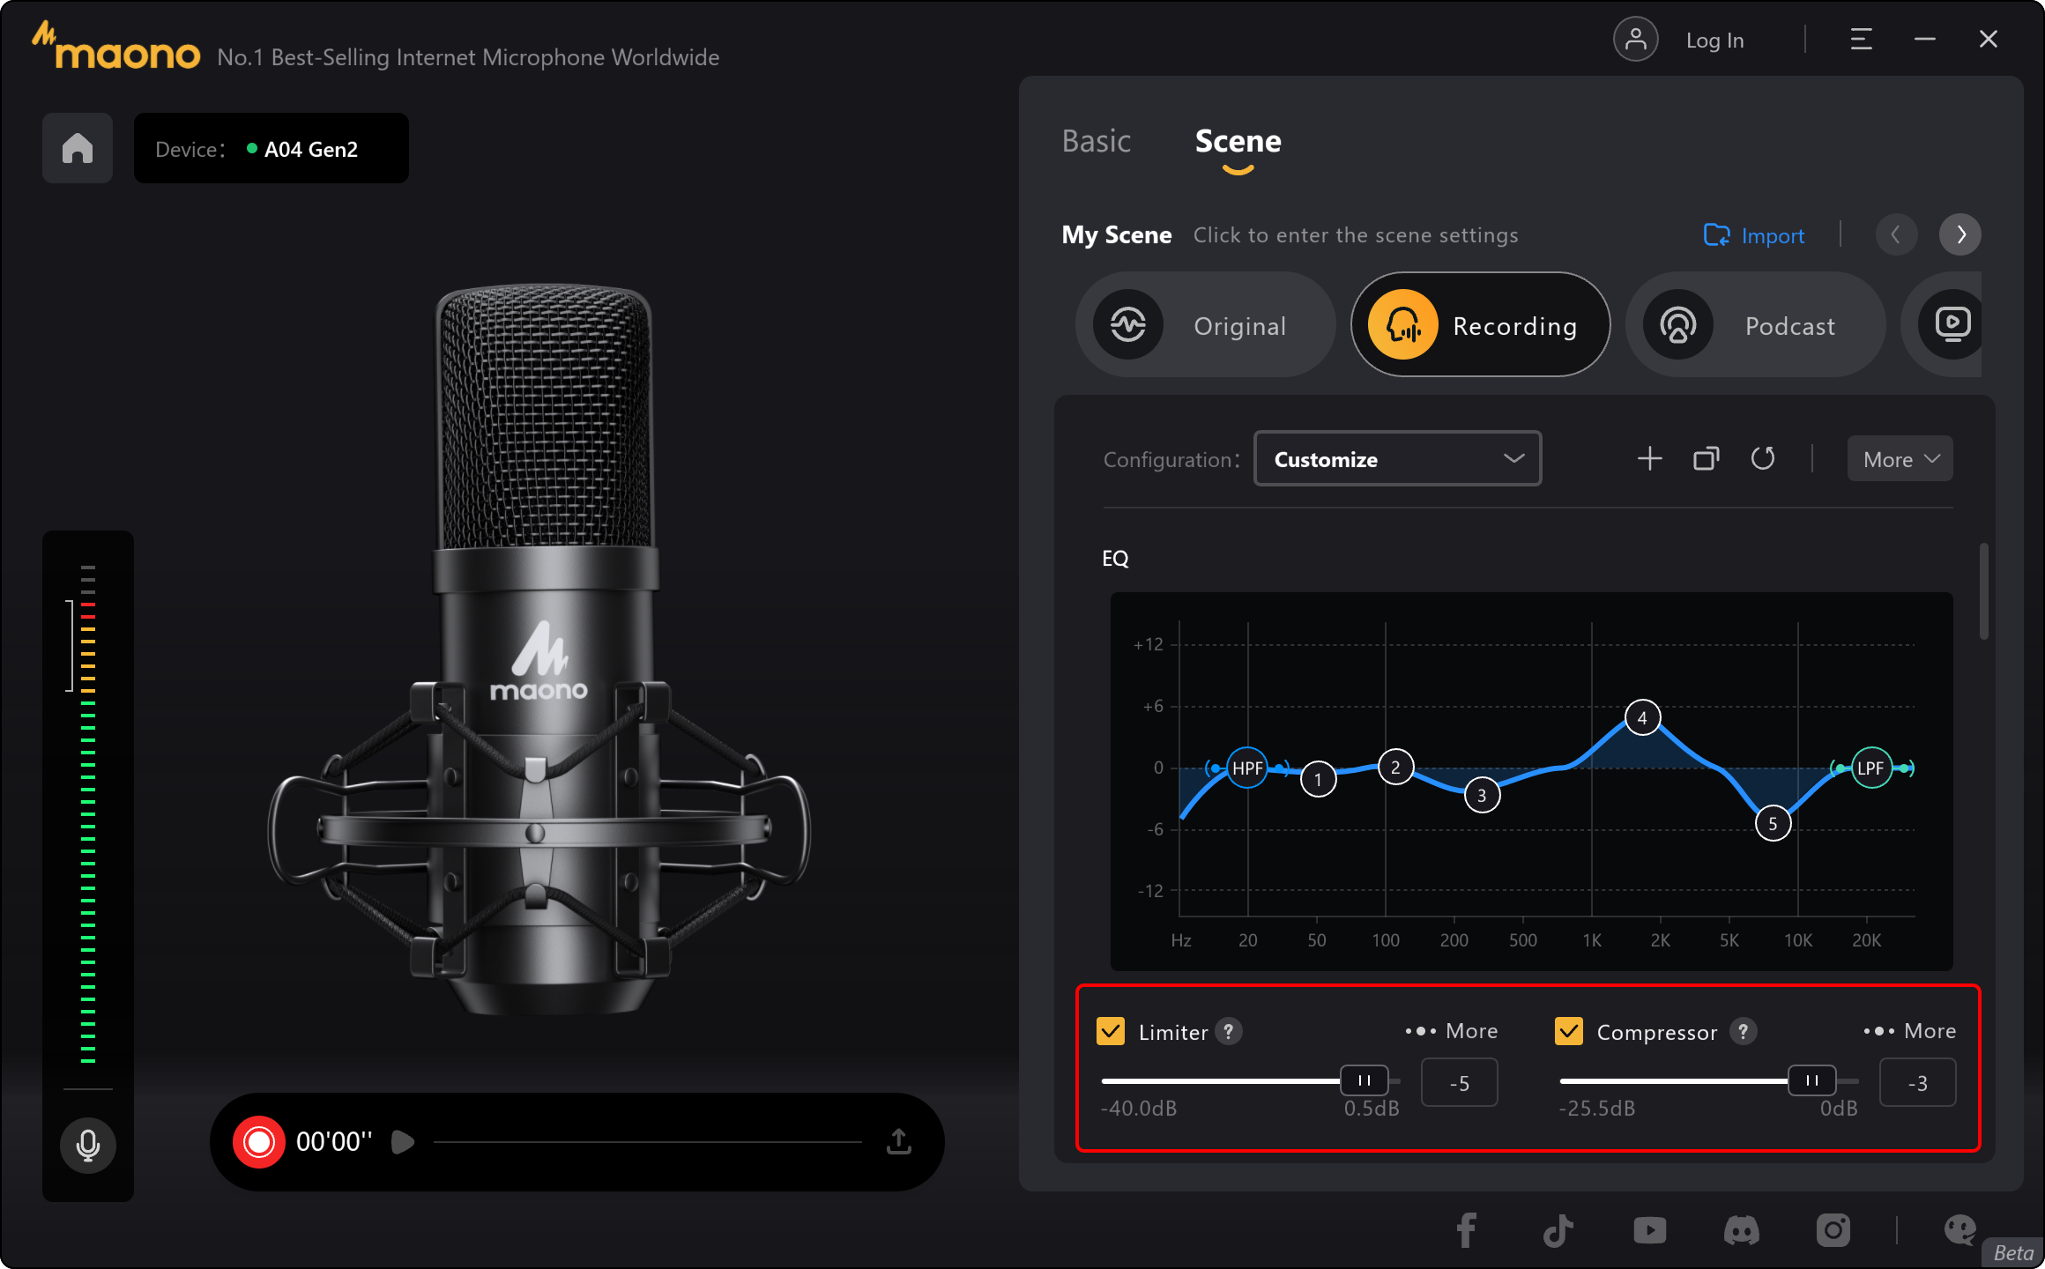This screenshot has height=1269, width=2045.
Task: Click the 00'00'' recording timer
Action: 334,1142
